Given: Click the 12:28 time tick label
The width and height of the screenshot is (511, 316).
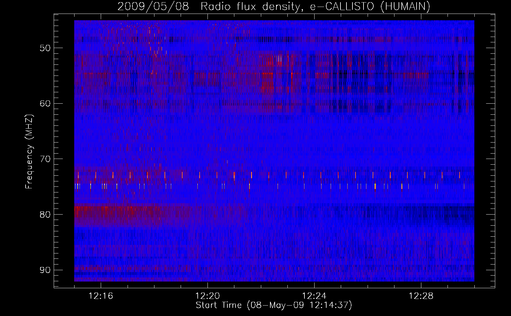Looking at the screenshot, I should coord(421,296).
